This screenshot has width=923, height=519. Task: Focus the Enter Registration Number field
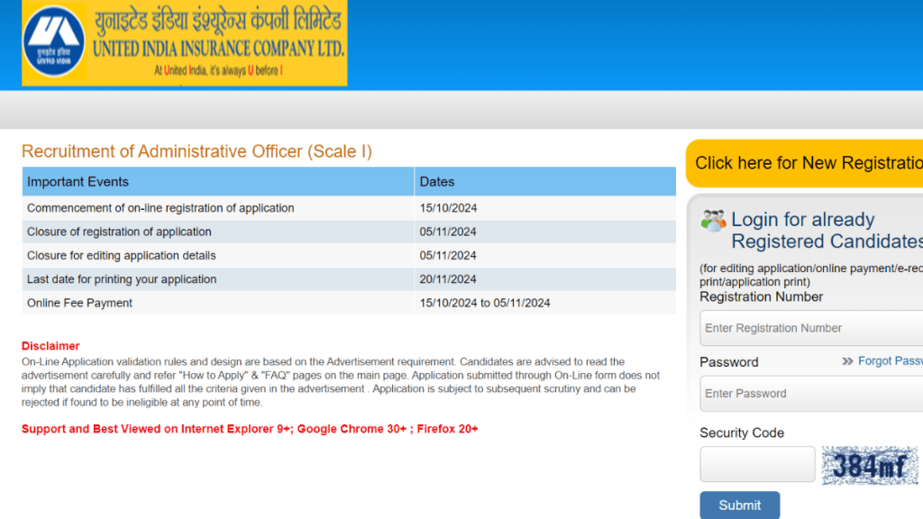(x=811, y=328)
